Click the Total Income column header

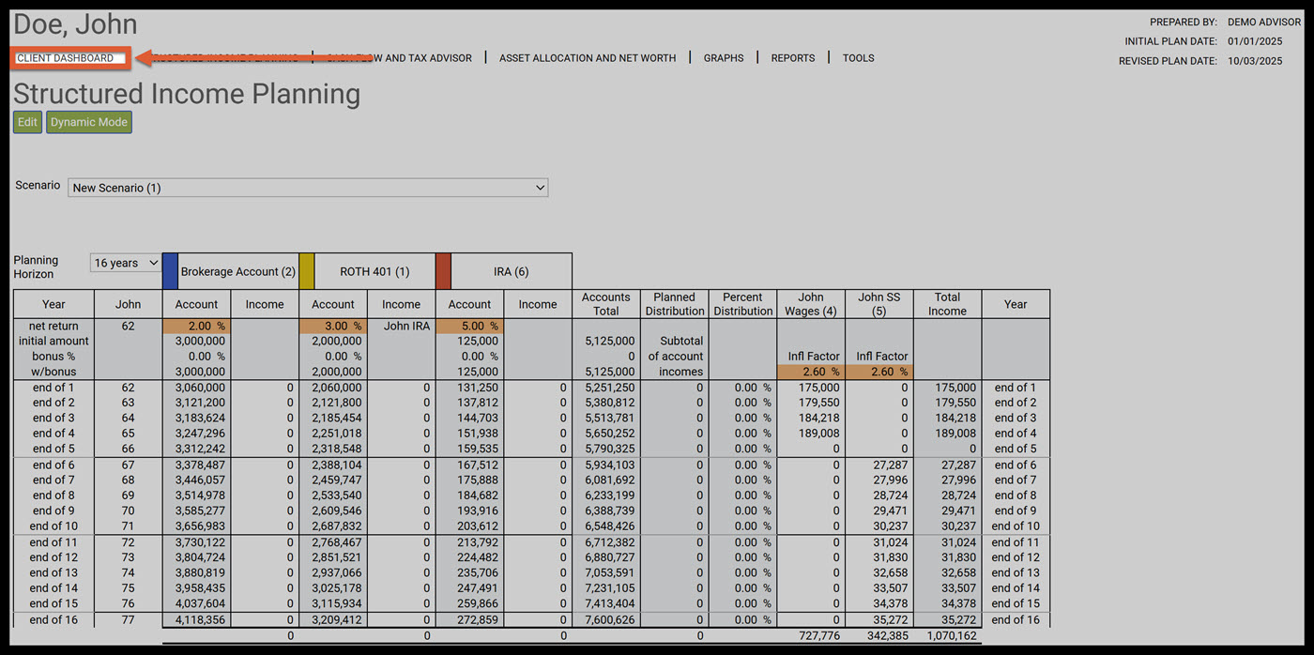pyautogui.click(x=947, y=304)
